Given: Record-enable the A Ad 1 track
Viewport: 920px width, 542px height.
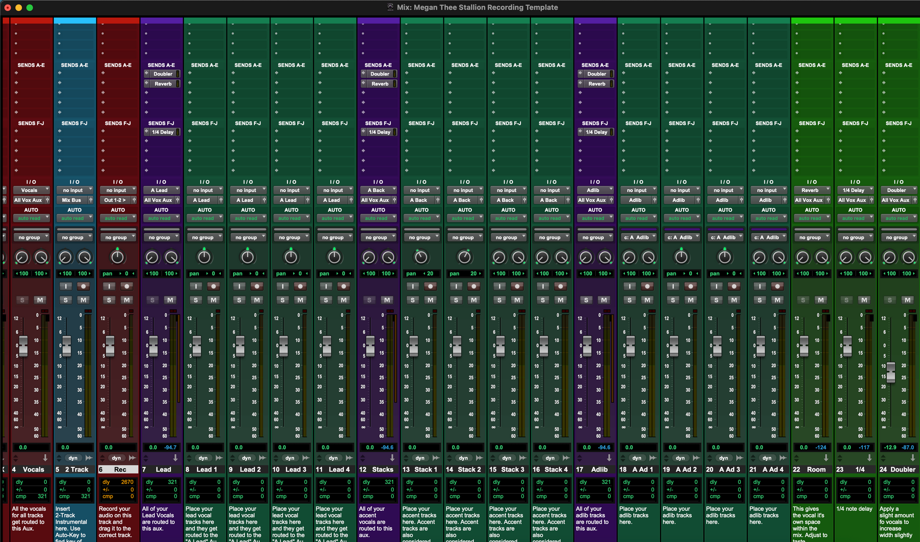Looking at the screenshot, I should [x=647, y=286].
